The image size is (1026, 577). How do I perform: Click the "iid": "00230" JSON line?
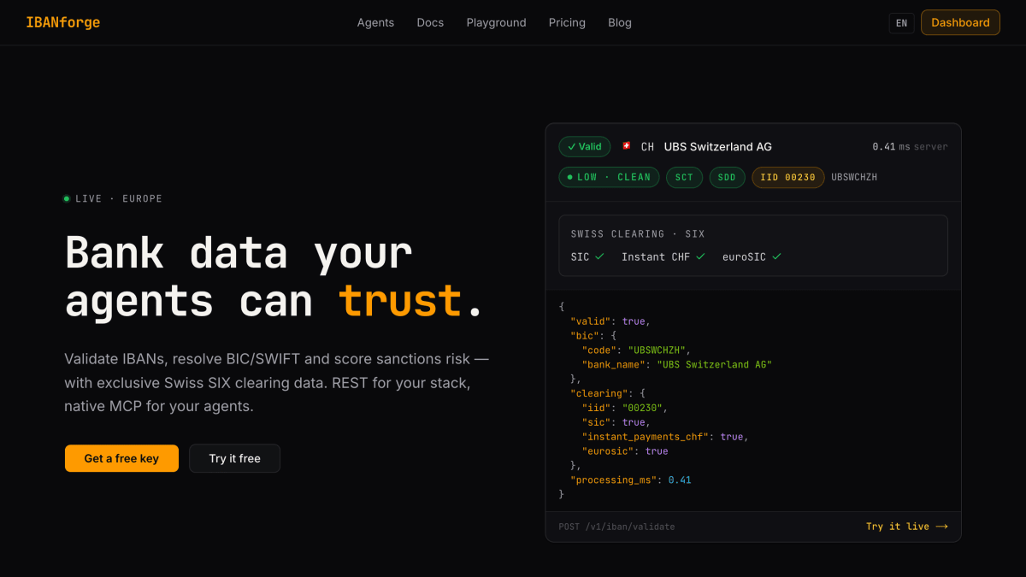point(625,408)
